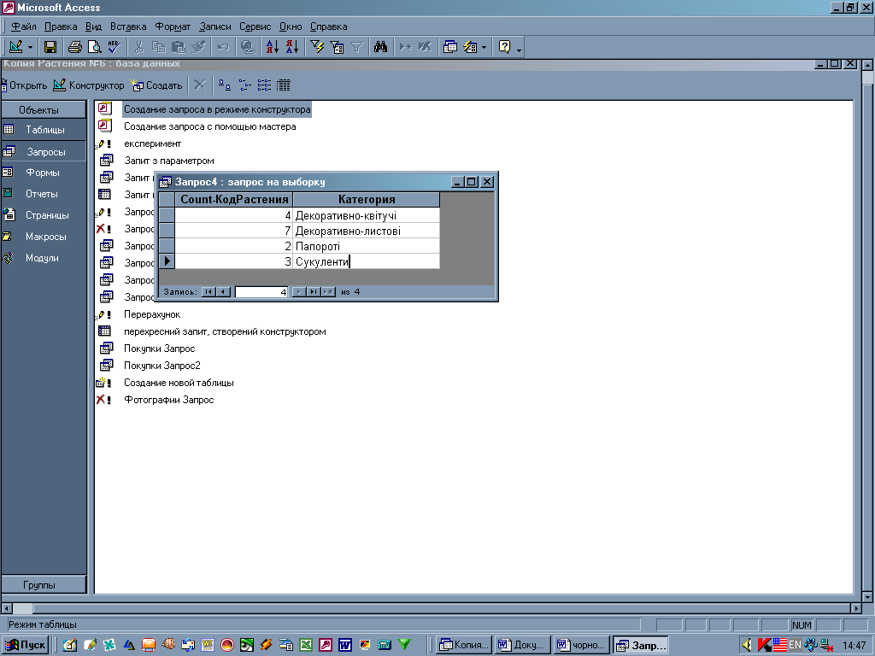Click the New Object AutoForm icon
Image resolution: width=875 pixels, height=656 pixels.
coord(470,47)
